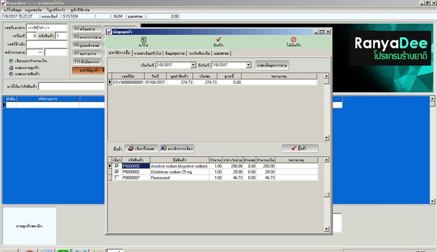This screenshot has height=252, width=437.
Task: Check the Fluorouracil P0000007 checkbox
Action: (117, 177)
